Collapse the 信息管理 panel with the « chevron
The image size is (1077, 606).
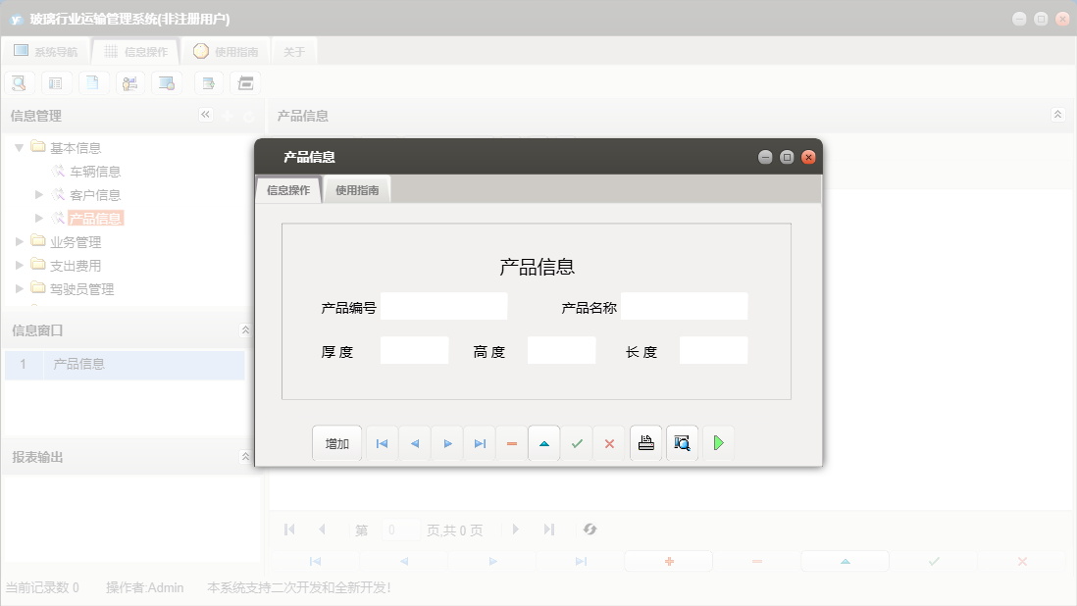(x=206, y=115)
